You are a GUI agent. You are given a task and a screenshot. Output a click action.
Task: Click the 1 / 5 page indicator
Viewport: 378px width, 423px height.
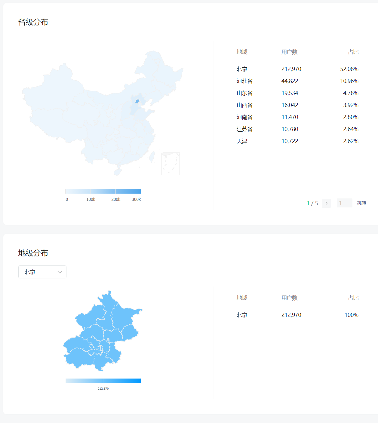[x=312, y=203]
